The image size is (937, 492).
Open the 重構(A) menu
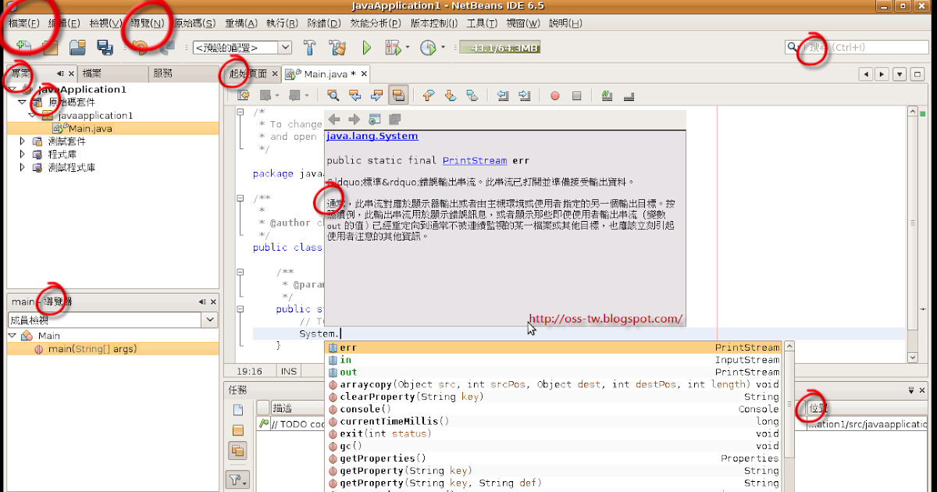coord(240,23)
